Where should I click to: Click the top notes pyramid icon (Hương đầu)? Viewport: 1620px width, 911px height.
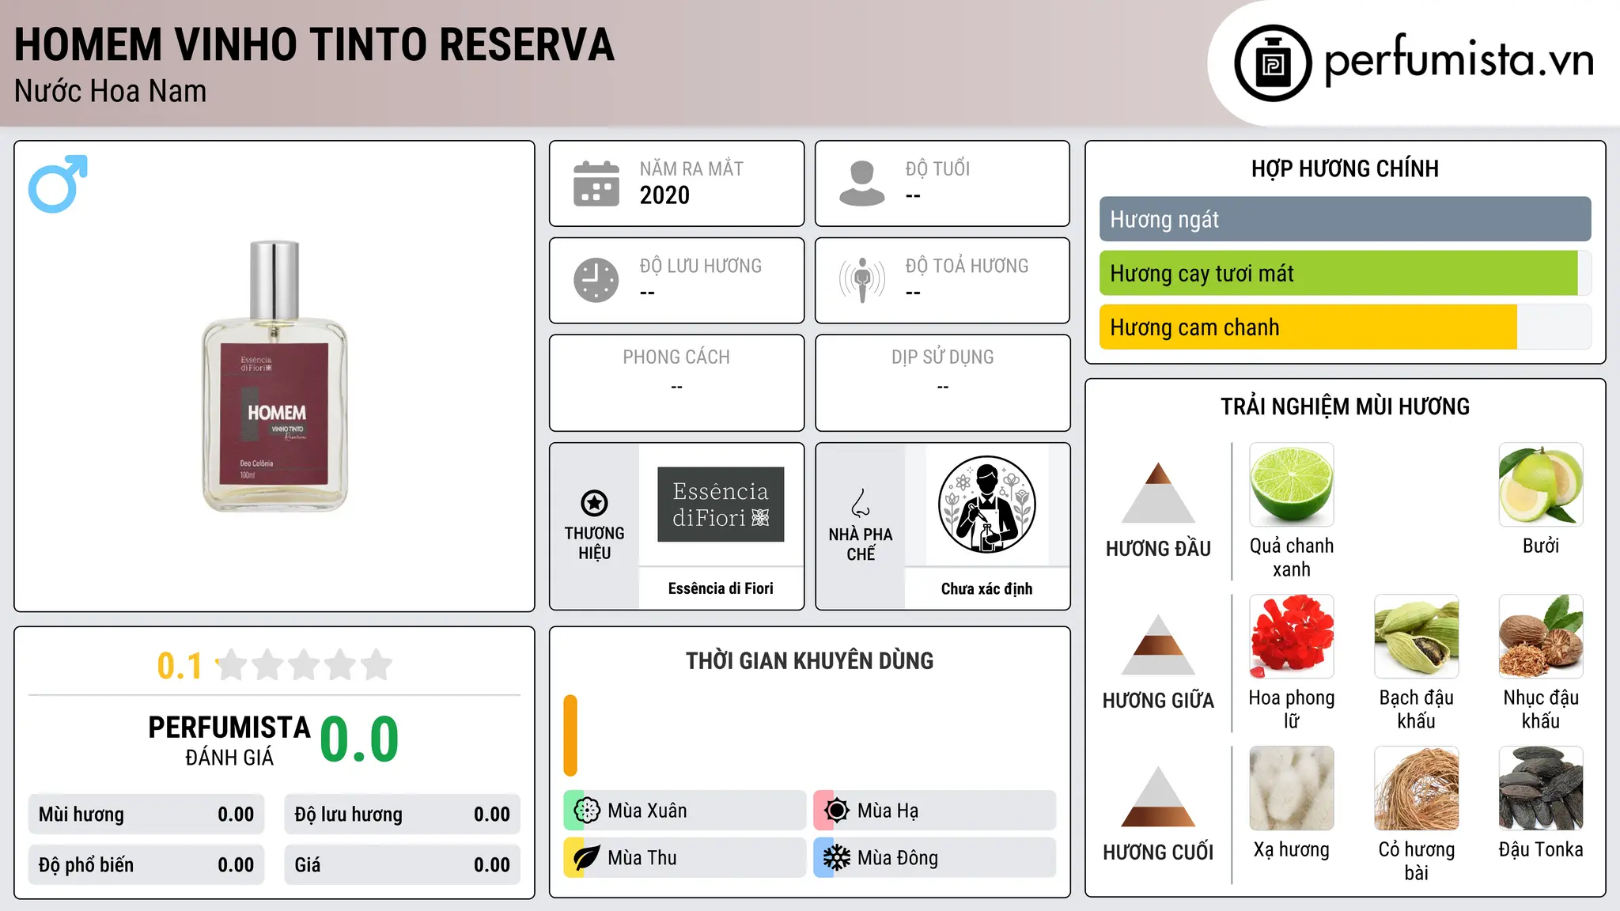click(1158, 493)
